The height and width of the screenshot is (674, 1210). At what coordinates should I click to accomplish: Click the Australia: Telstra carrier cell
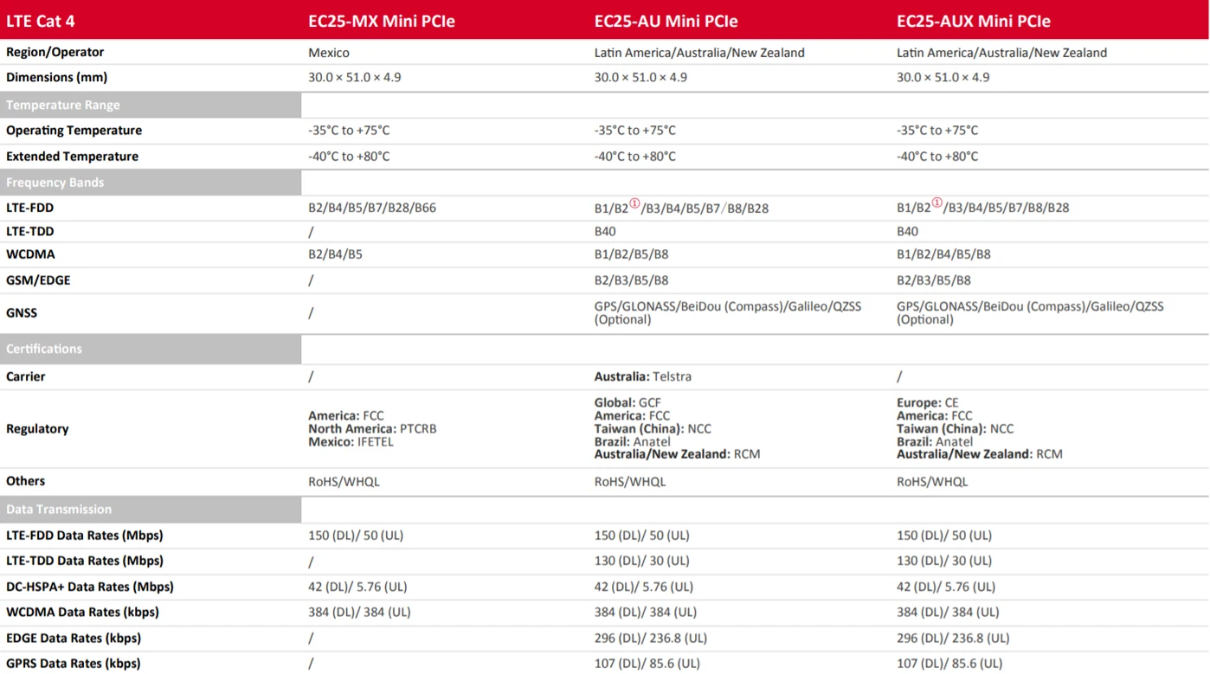[643, 376]
